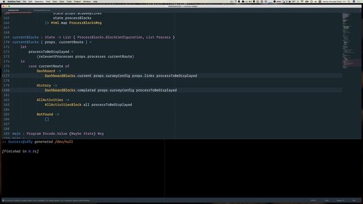
Task: Click the 'NotFound ->' case branch
Action: pyautogui.click(x=48, y=114)
